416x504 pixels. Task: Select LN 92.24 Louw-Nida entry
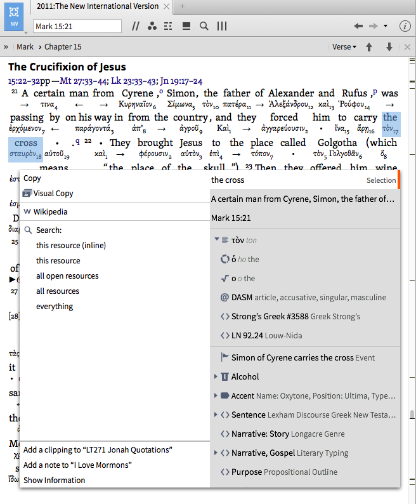point(304,336)
